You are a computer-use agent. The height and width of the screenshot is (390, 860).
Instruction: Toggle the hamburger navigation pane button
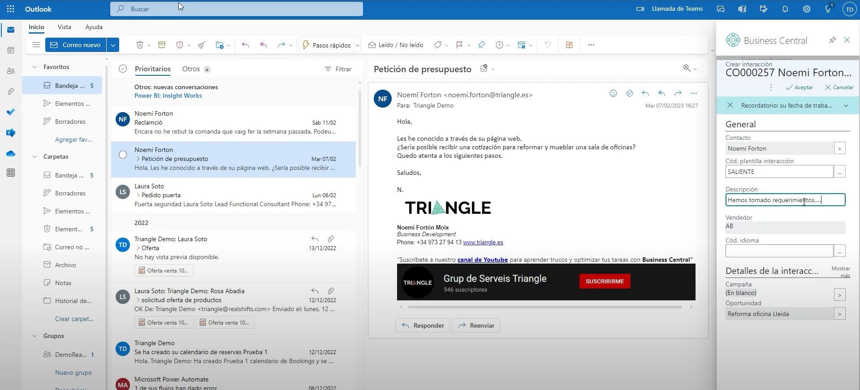click(36, 45)
